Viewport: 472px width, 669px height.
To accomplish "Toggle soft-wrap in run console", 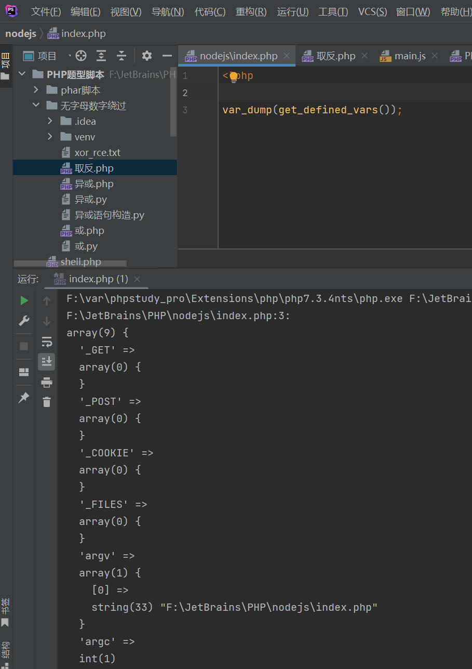I will (x=47, y=342).
